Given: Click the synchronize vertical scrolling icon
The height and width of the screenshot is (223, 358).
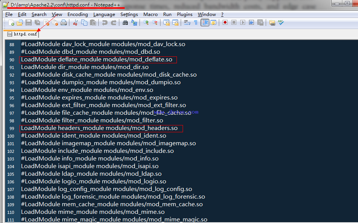Looking at the screenshot, I should [x=167, y=22].
